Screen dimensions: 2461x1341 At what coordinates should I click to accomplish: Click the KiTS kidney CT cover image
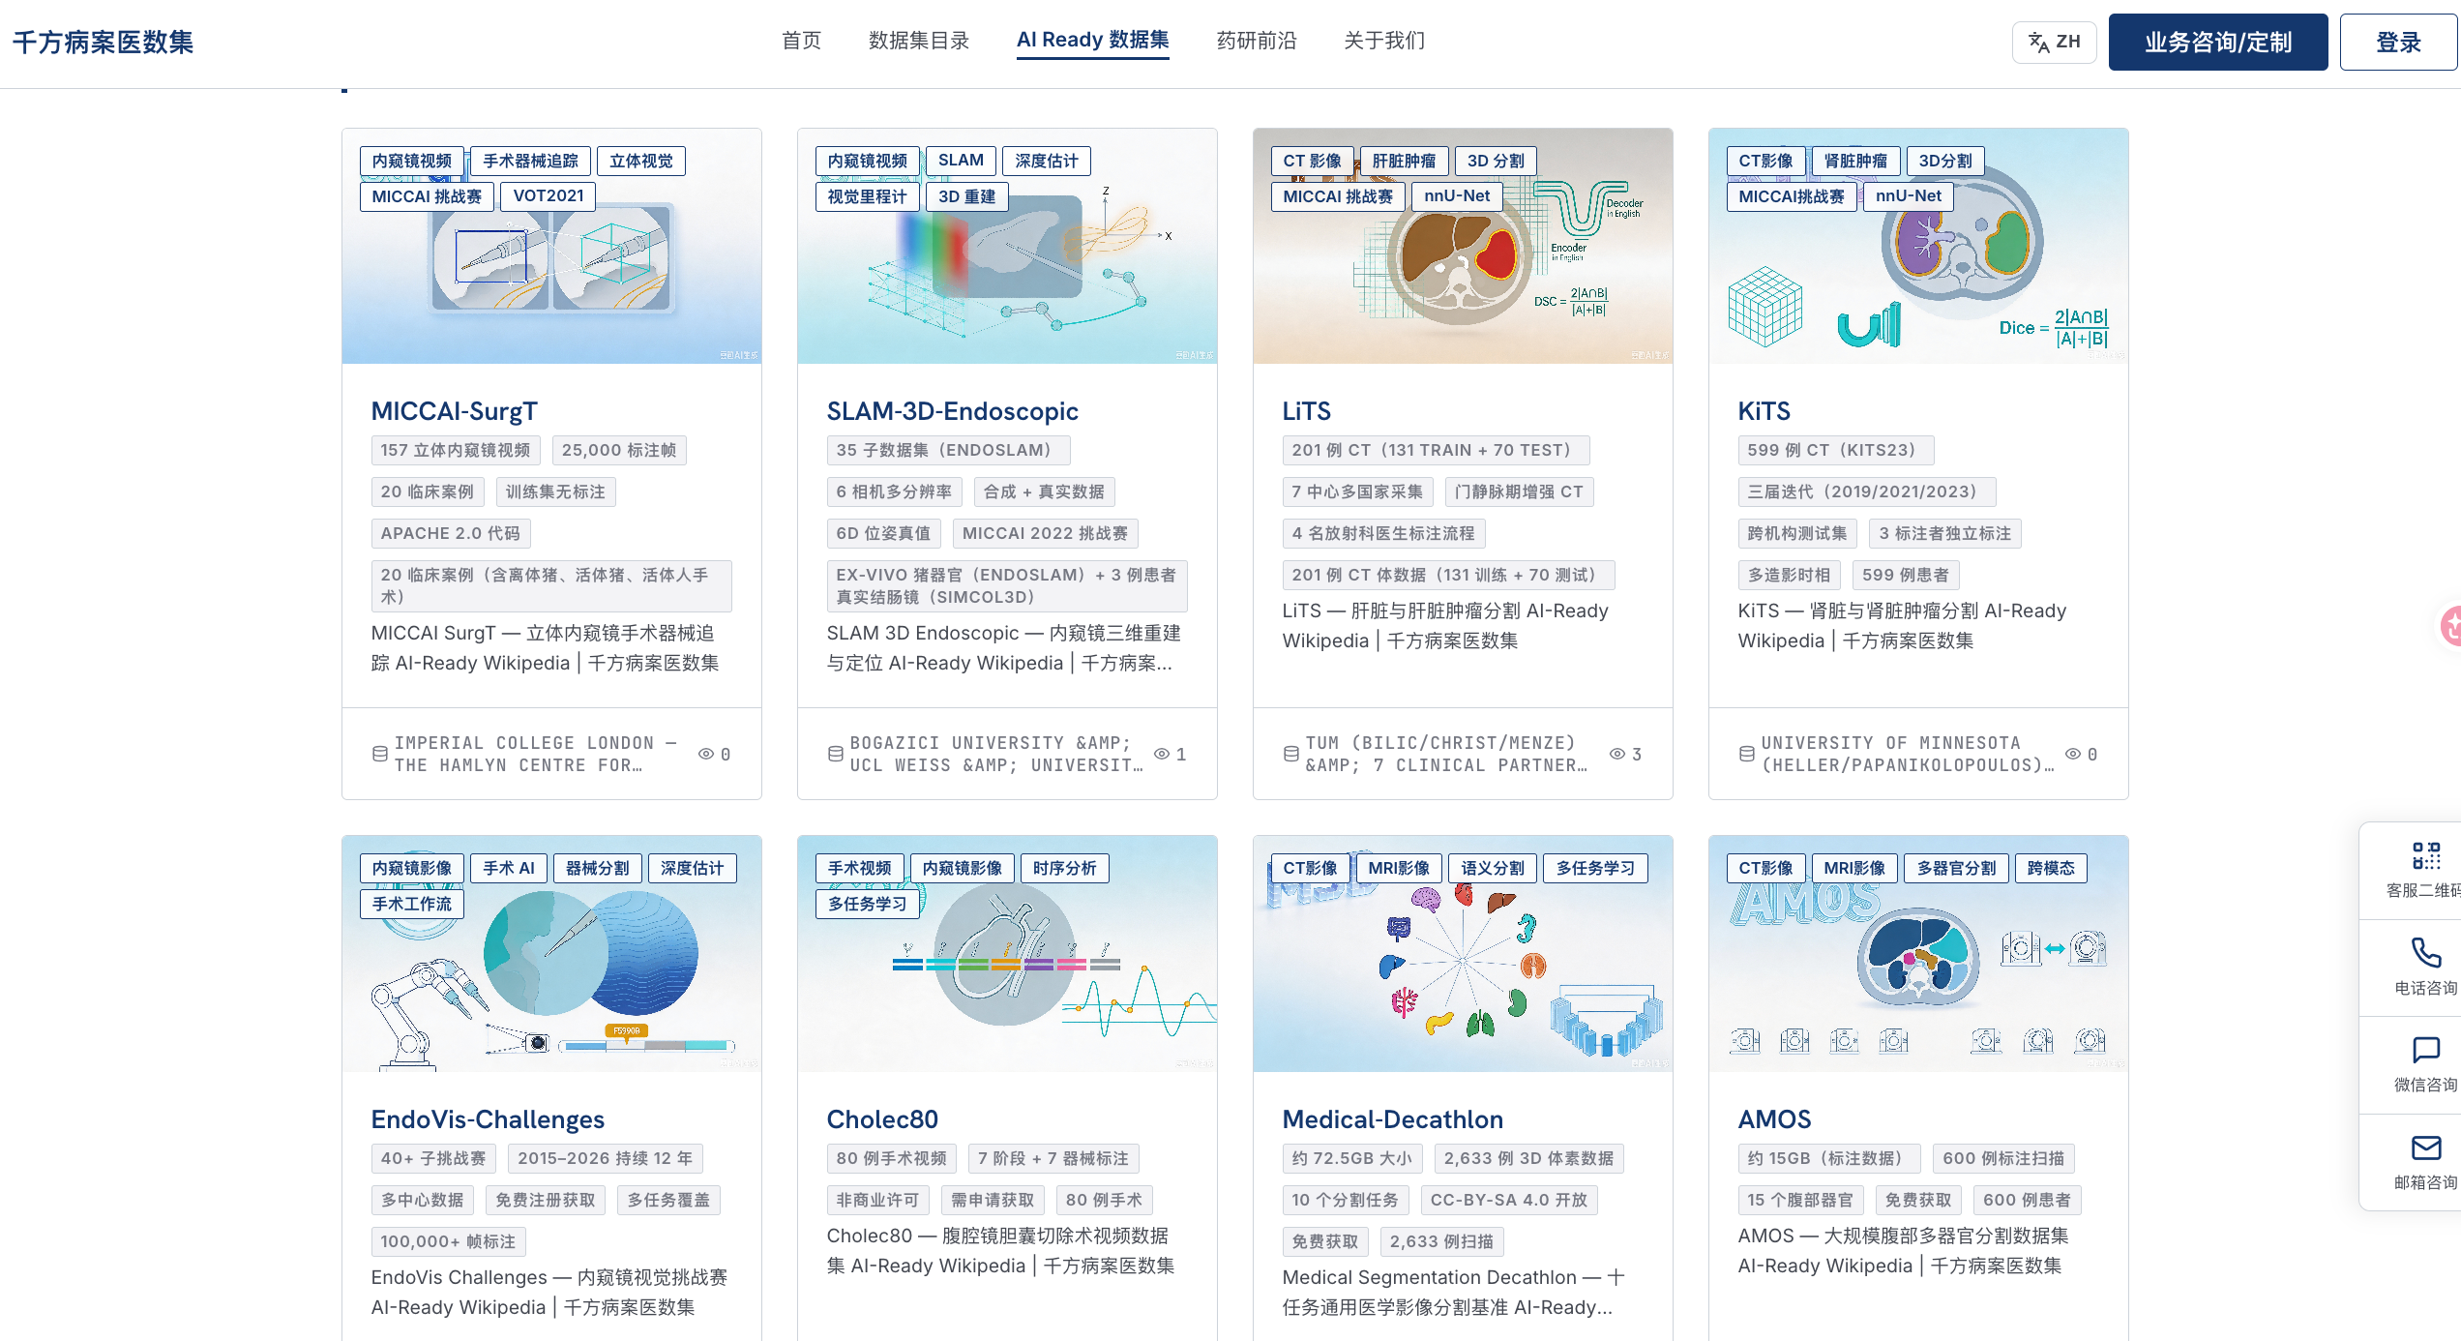[x=1918, y=246]
